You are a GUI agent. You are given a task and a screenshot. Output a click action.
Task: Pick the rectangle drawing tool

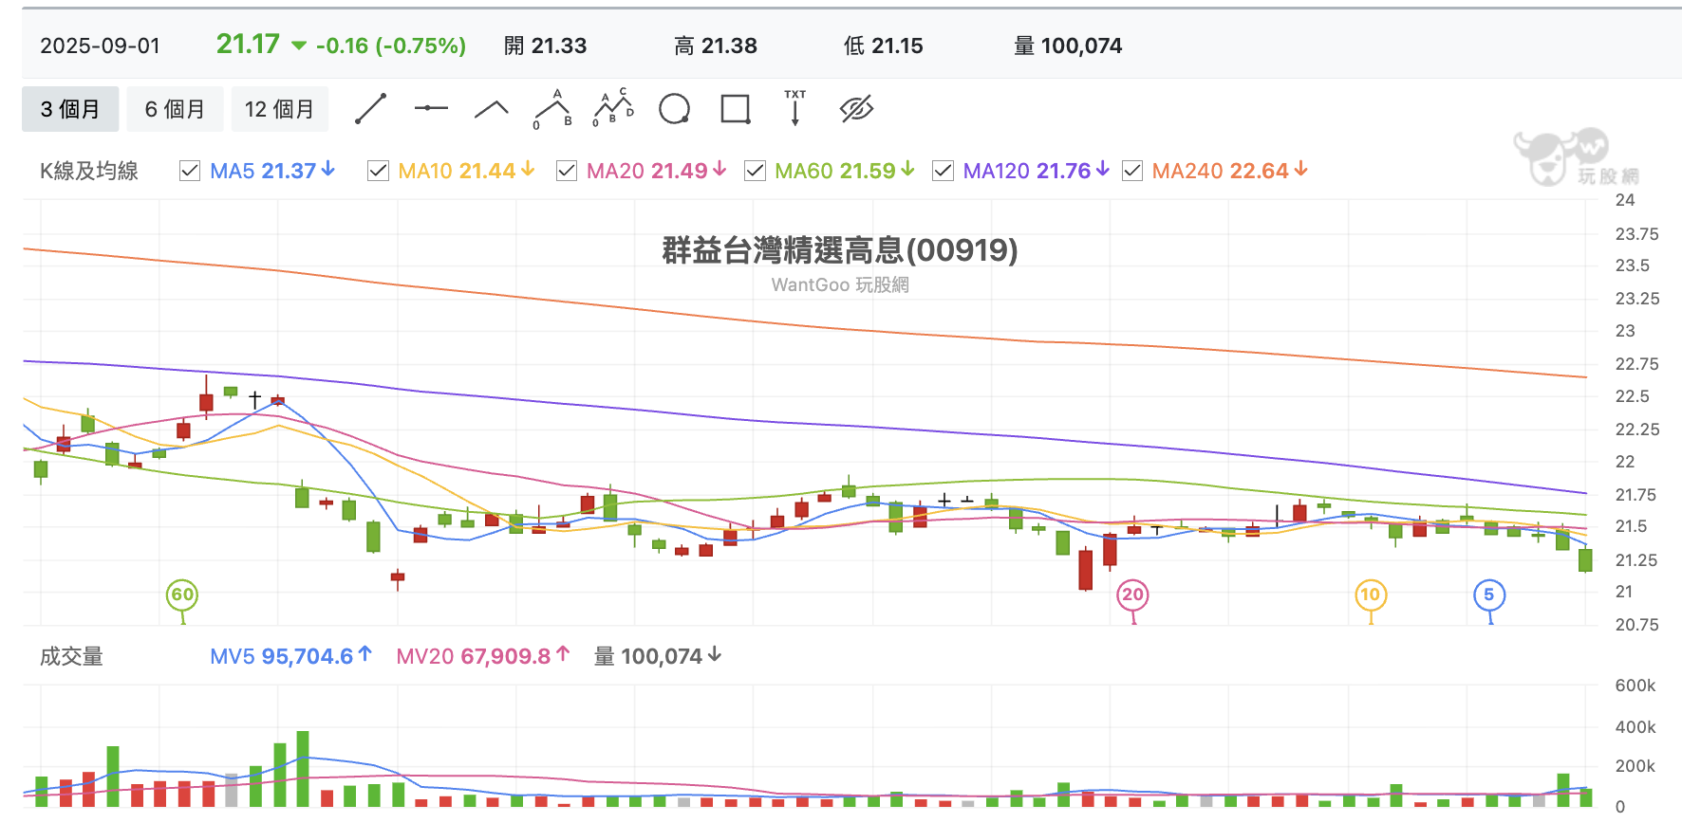click(x=736, y=109)
